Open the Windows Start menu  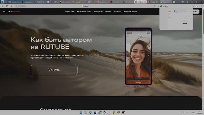[x=81, y=112]
